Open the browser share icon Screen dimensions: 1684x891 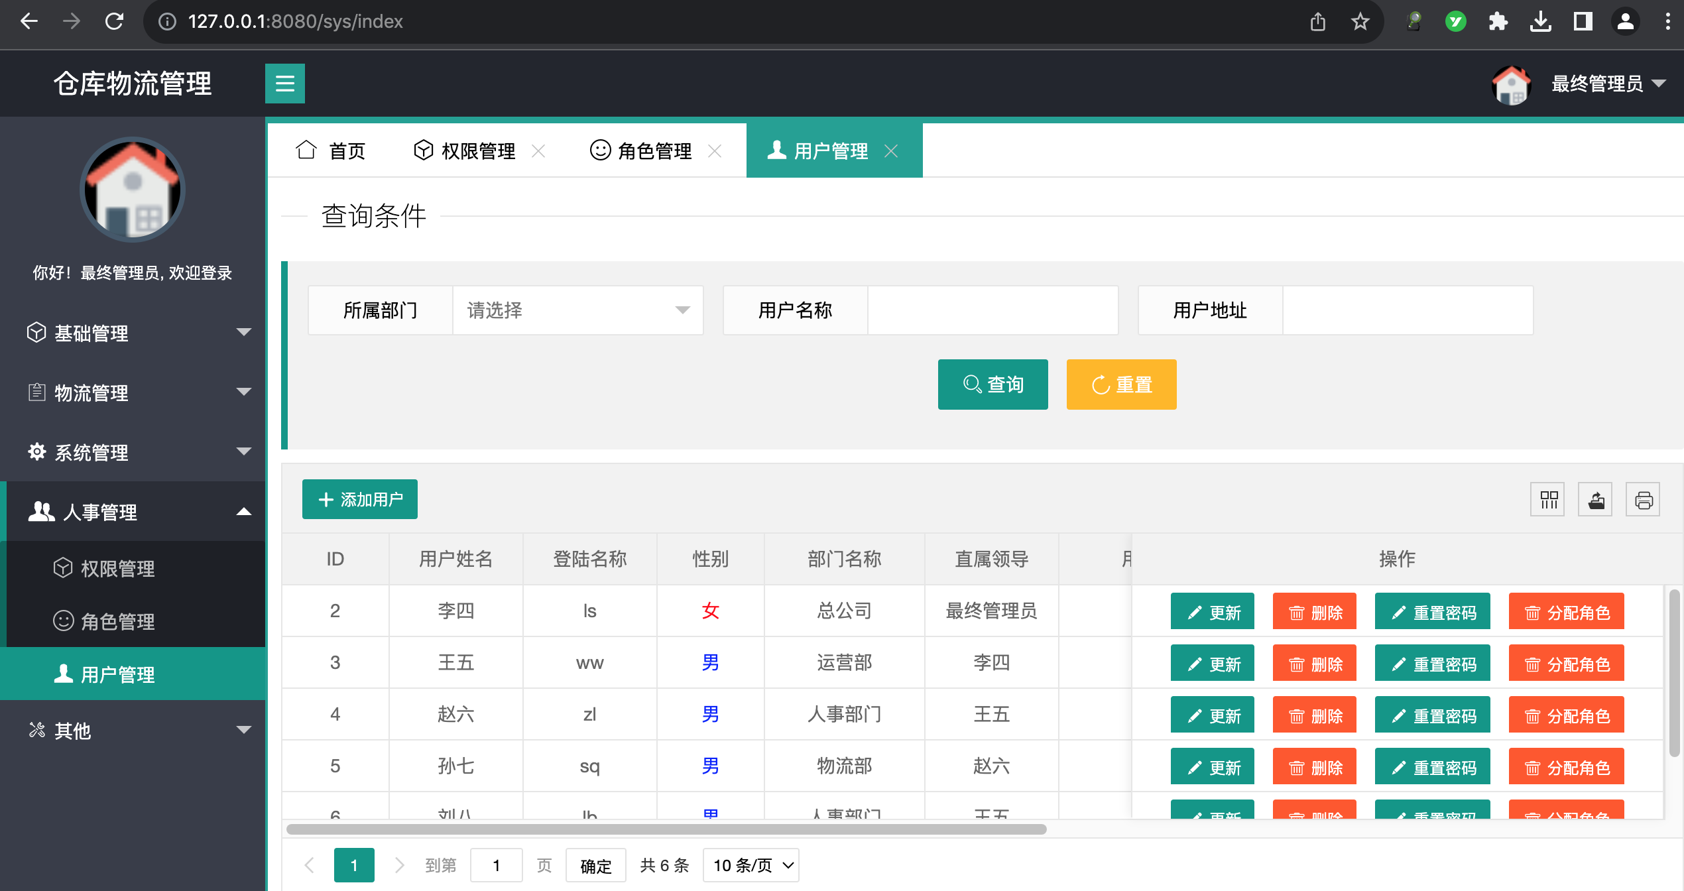tap(1318, 21)
